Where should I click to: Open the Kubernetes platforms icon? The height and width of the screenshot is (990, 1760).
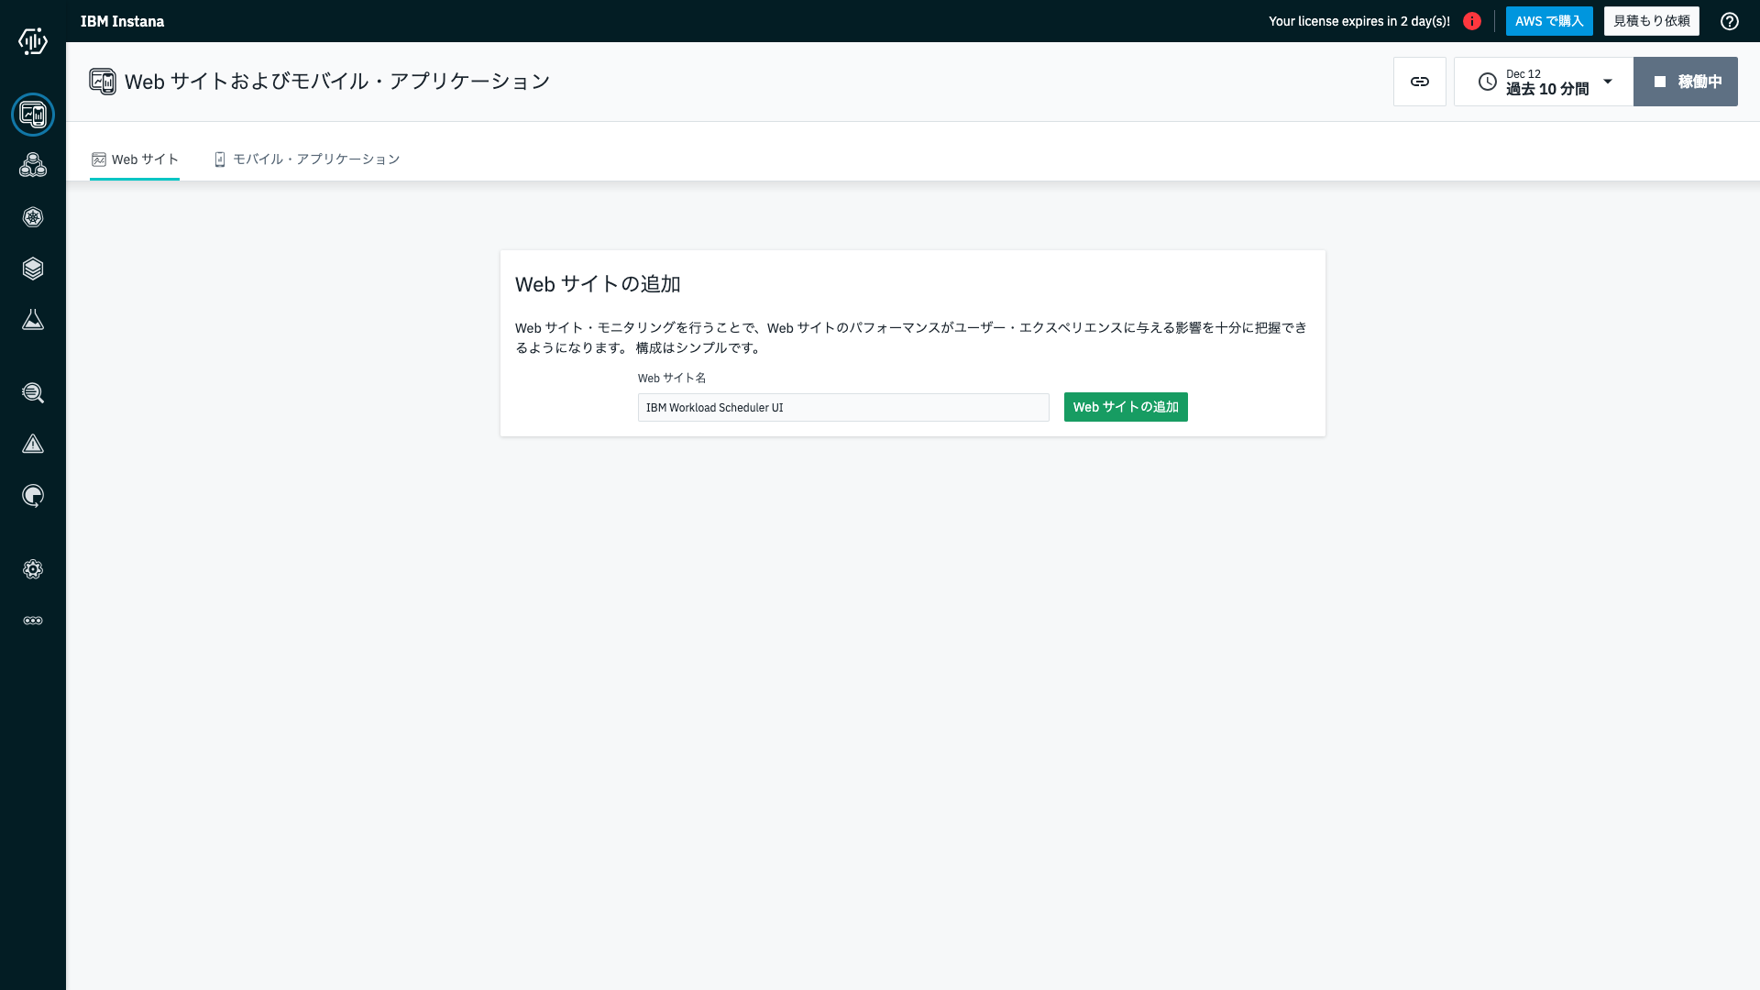coord(33,217)
